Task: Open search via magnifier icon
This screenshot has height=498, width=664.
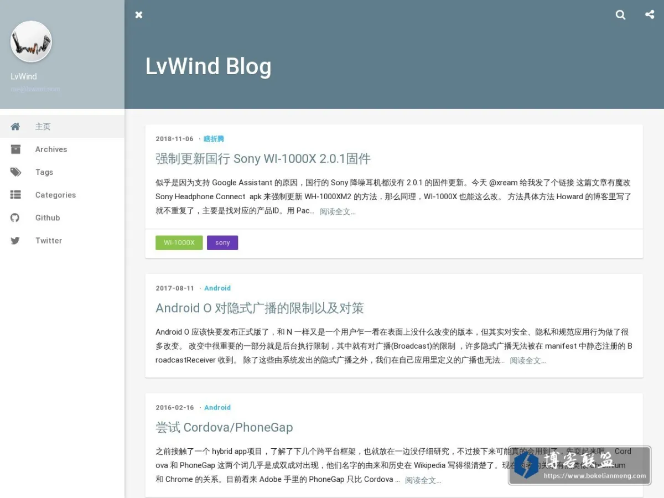Action: (621, 15)
